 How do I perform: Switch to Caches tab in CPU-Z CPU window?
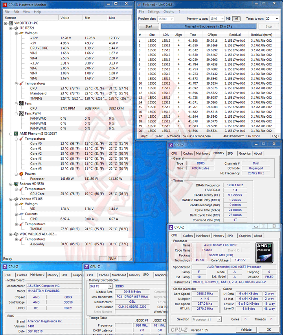[188, 236]
